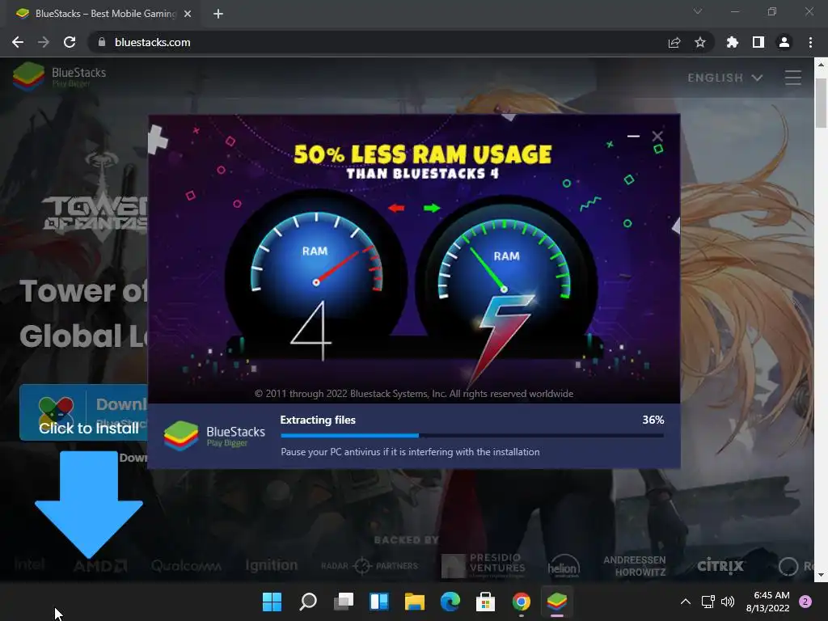This screenshot has width=828, height=621.
Task: Click the volume speaker tray icon
Action: (728, 602)
